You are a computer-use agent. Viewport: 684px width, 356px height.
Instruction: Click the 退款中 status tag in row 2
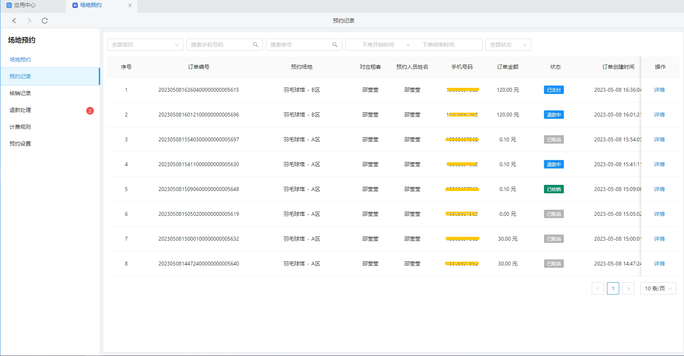554,115
